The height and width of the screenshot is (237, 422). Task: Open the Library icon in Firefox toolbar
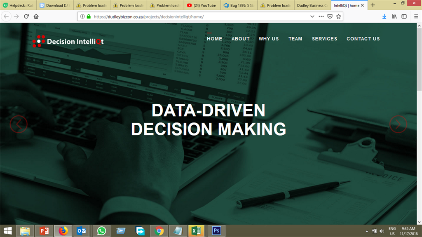(x=394, y=16)
